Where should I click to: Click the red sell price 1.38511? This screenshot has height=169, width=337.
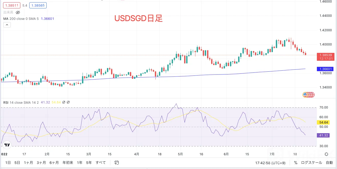(10, 5)
